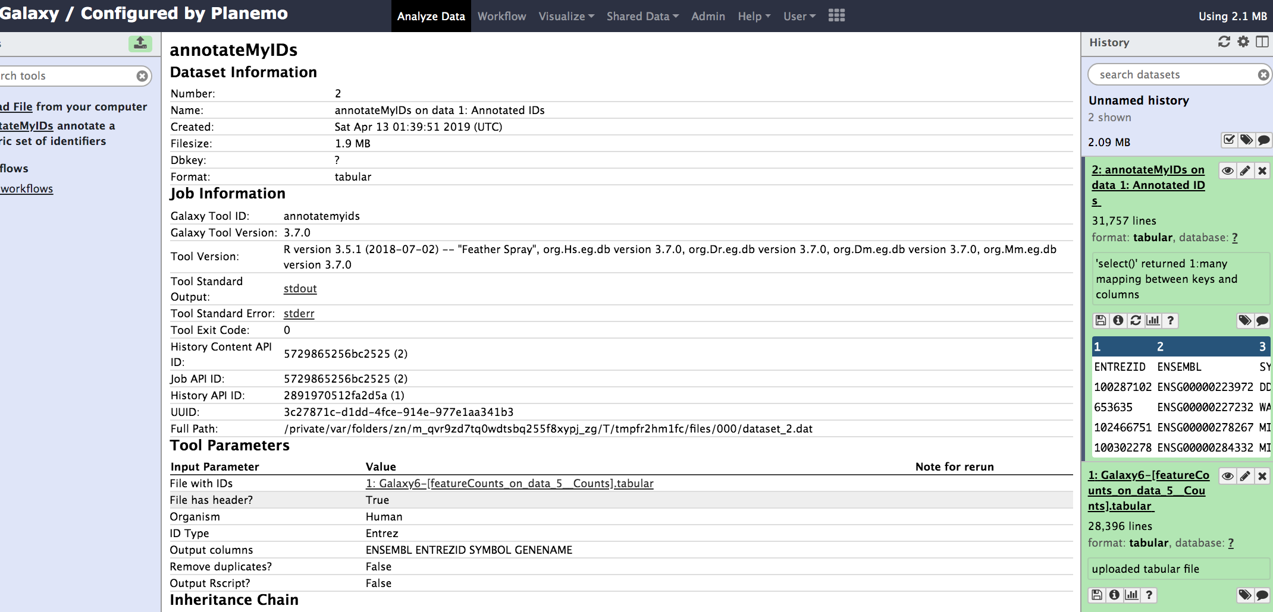This screenshot has width=1273, height=612.
Task: Switch to multi-history view
Action: (1262, 42)
